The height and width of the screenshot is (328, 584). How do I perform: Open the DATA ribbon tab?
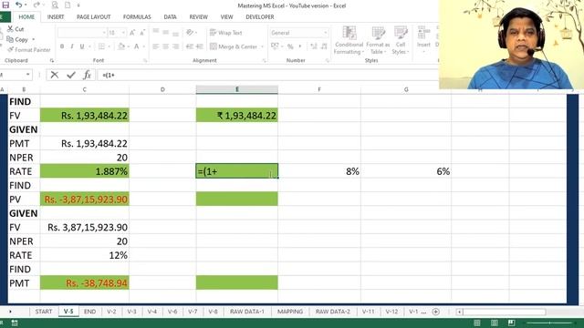171,17
